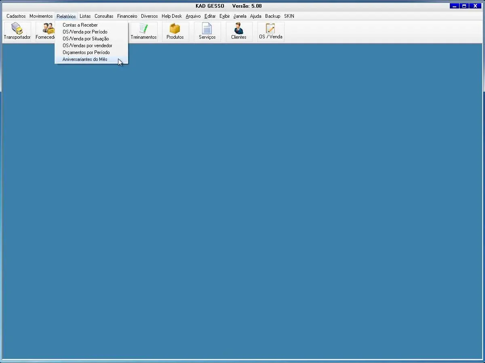Image resolution: width=485 pixels, height=363 pixels.
Task: Select Aniversariantes do Mês menu item
Action: point(85,59)
